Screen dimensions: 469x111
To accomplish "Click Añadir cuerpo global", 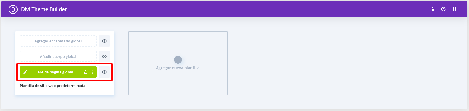I will [x=58, y=56].
